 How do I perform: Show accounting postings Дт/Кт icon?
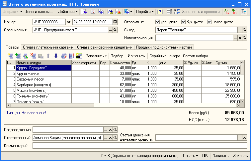pyautogui.click(x=227, y=12)
